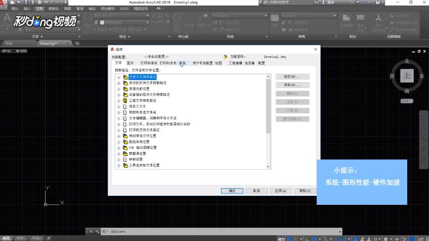Add layout with plus near 布局2
429x241 pixels.
click(48, 238)
